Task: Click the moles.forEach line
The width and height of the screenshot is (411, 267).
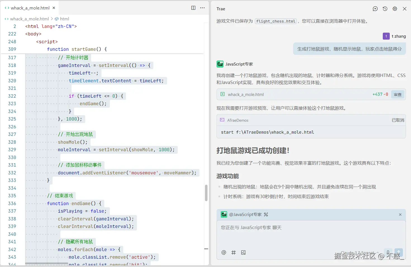Action: pos(89,249)
